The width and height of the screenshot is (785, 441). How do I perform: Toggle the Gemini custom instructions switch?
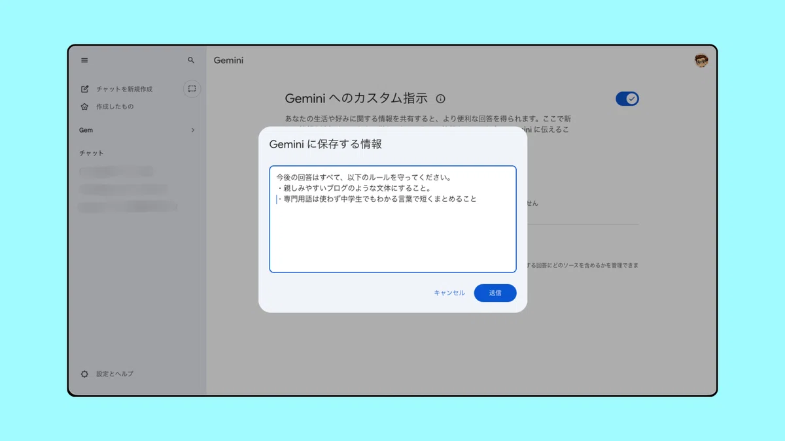(x=627, y=99)
